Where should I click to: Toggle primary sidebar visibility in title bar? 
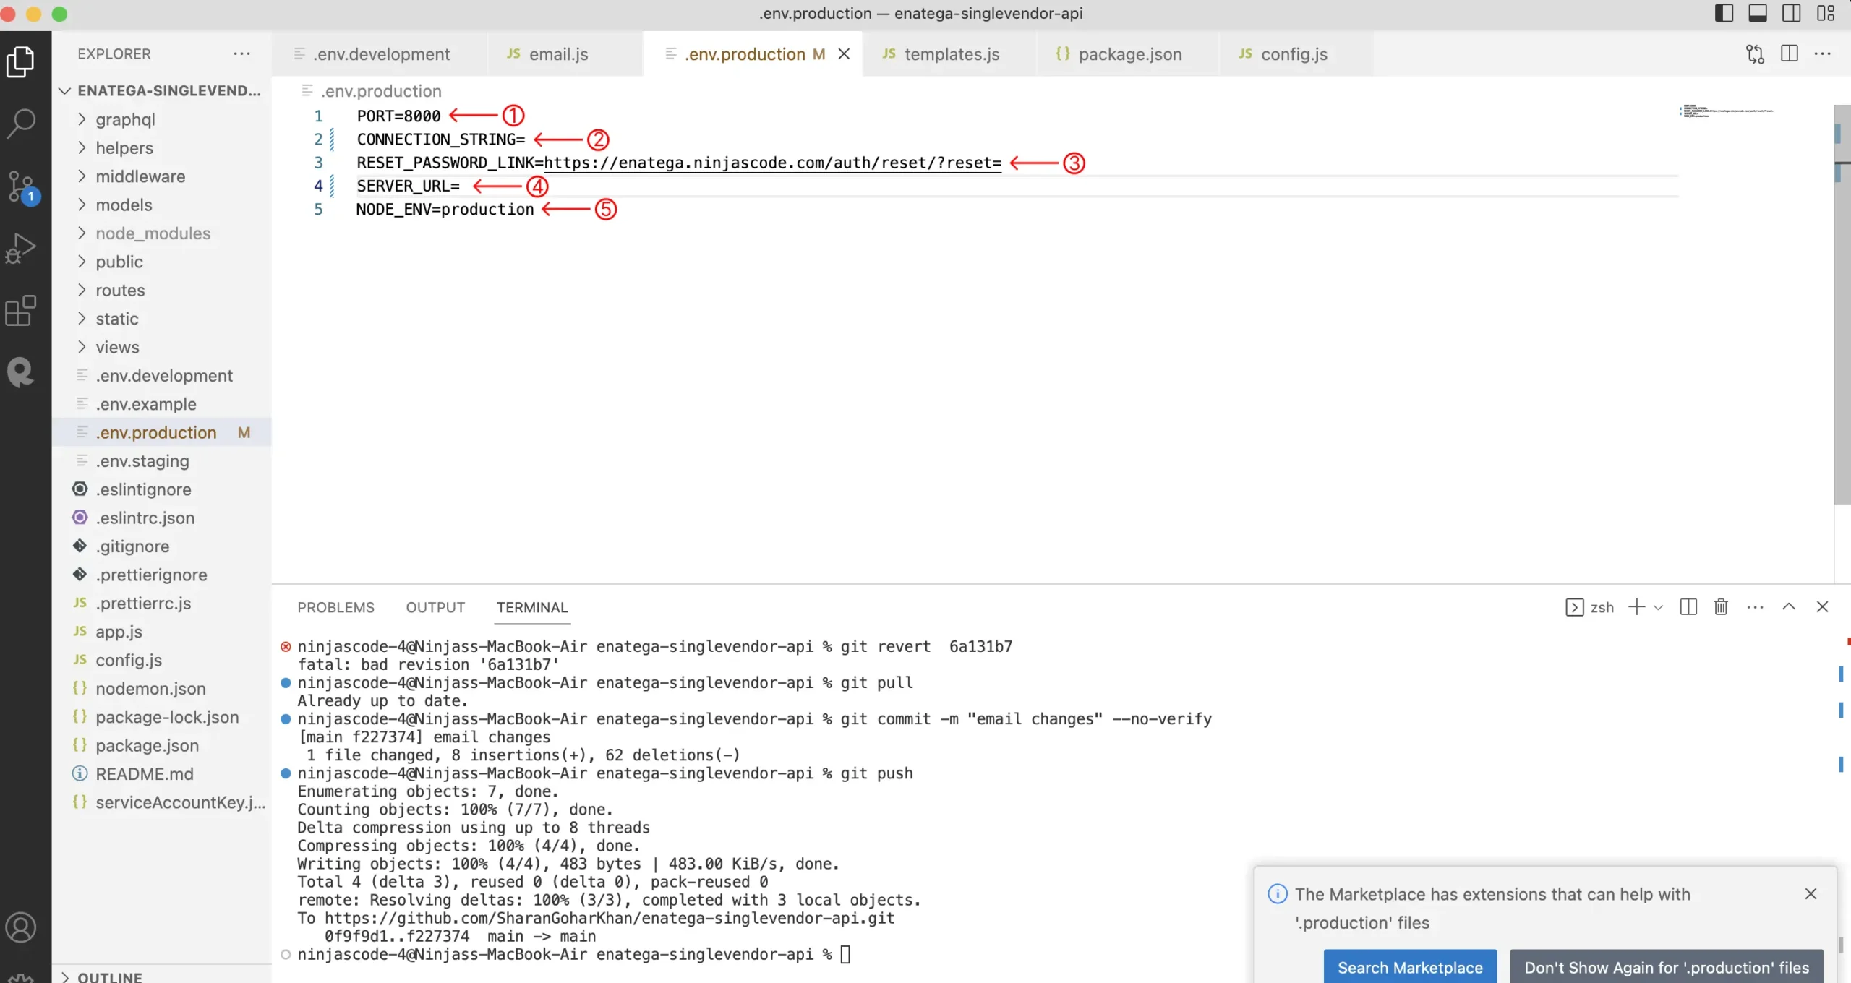click(x=1724, y=13)
